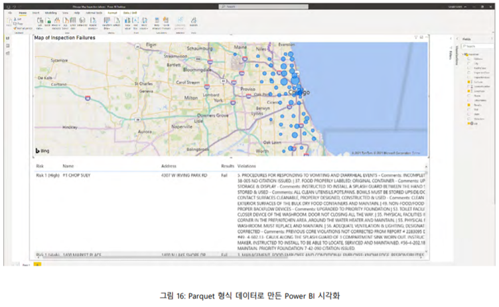Screen dimensions: 499x307
Task: Click the Fields pane search box
Action: tap(478, 47)
